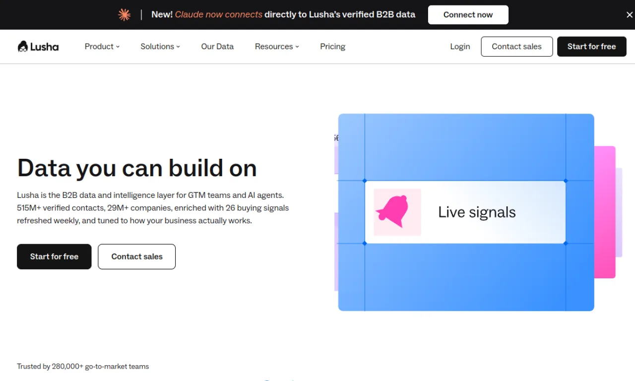Screen dimensions: 635x381
Task: Click the pink bell Live signals icon
Action: coord(397,212)
